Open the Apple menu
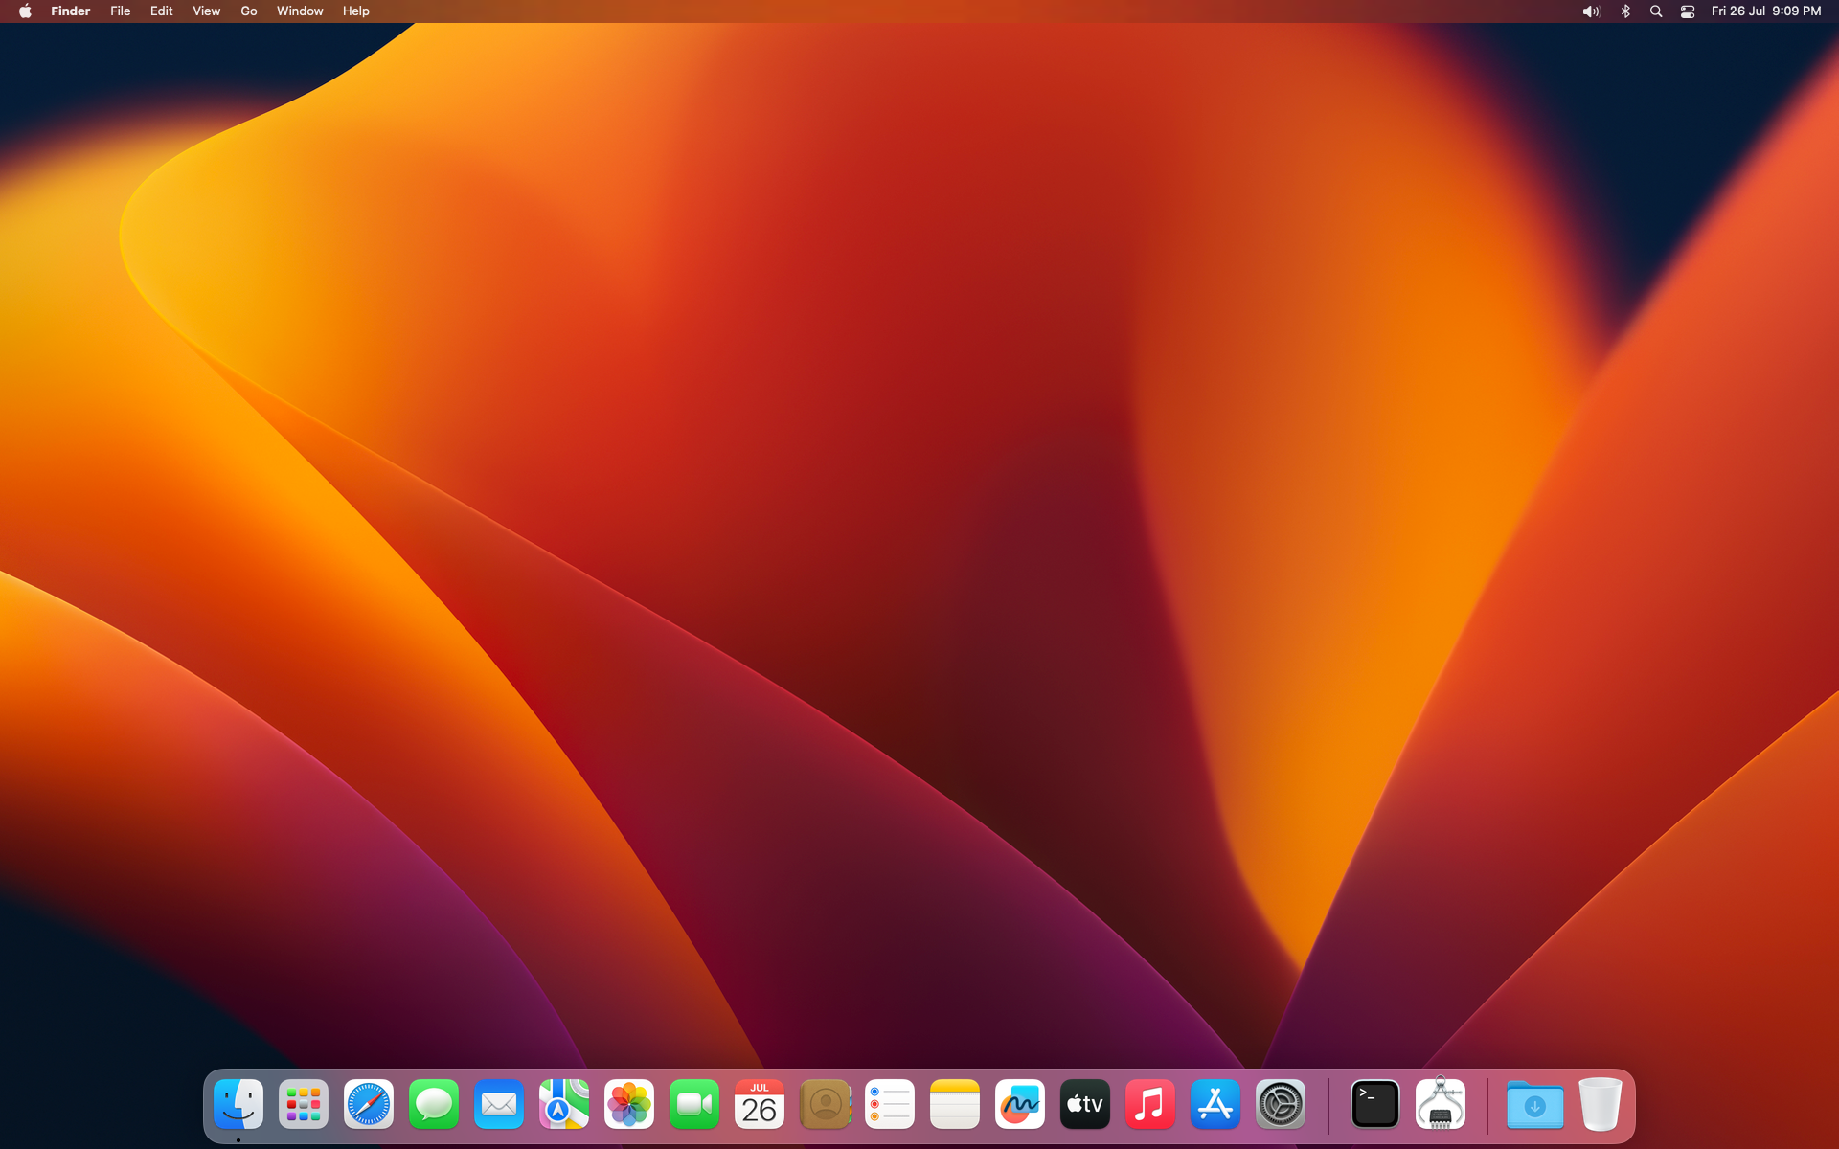The image size is (1839, 1149). (x=25, y=11)
